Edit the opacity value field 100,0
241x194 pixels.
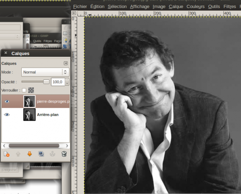click(58, 82)
